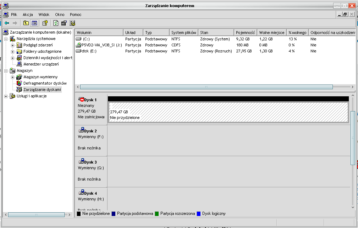
Task: Sort by Układ column header
Action: click(133, 33)
